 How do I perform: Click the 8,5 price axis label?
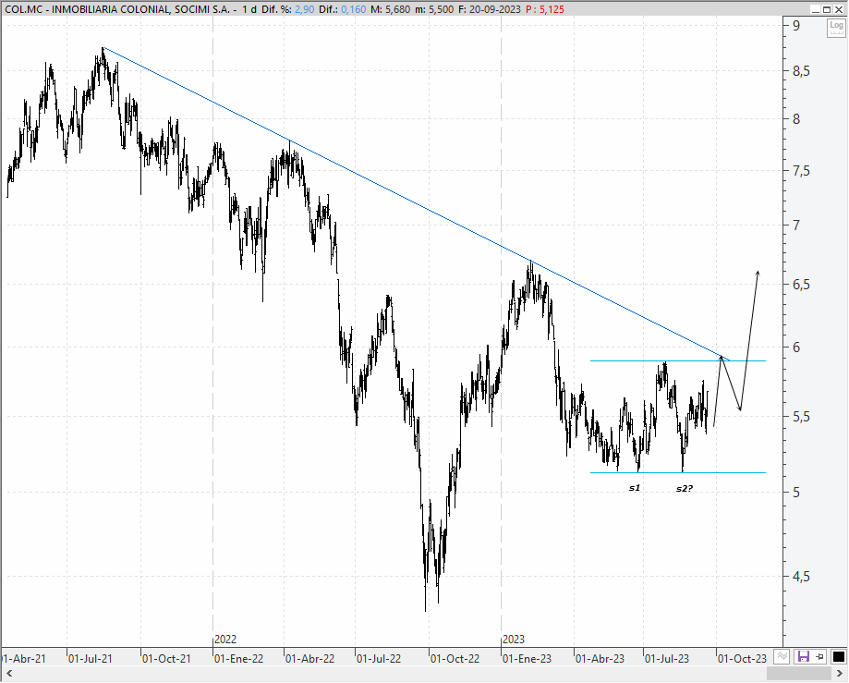(801, 71)
